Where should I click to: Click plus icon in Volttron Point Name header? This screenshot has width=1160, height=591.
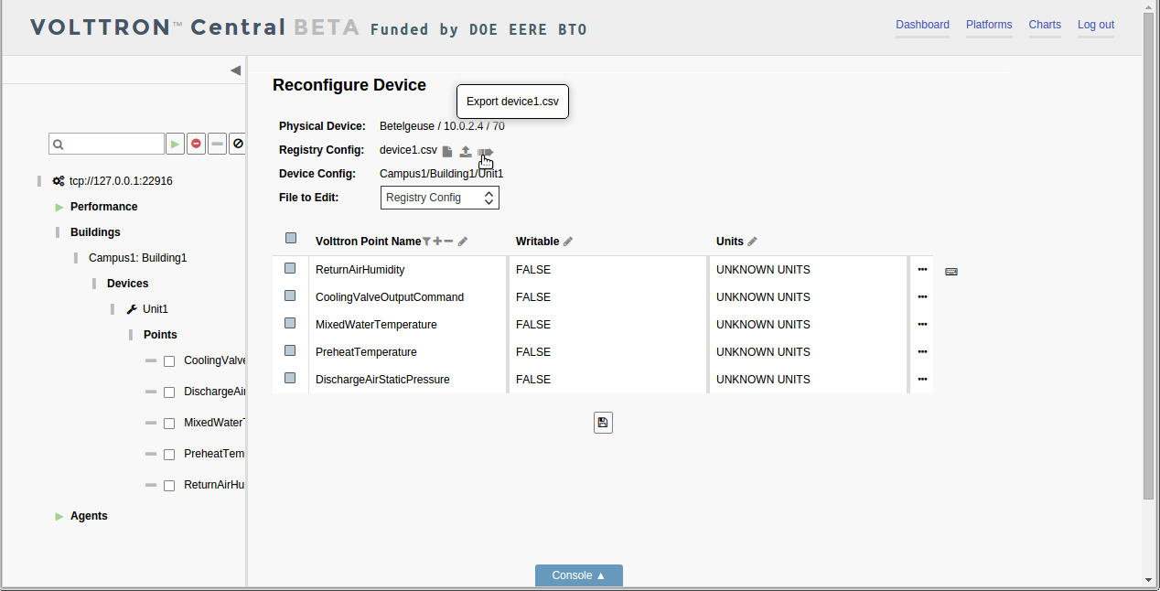[437, 242]
